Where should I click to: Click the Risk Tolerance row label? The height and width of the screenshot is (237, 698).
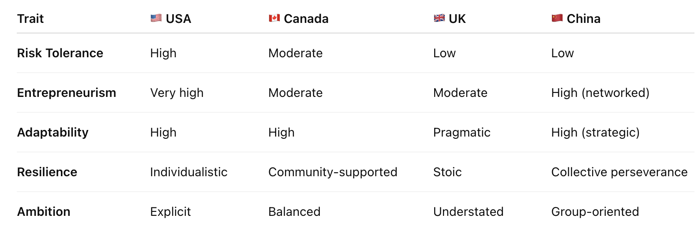pyautogui.click(x=60, y=53)
